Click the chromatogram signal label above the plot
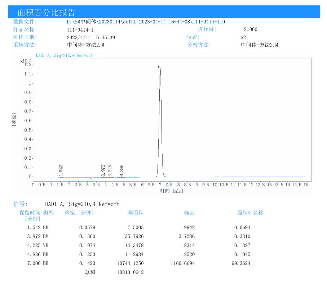327x284 pixels. point(64,56)
